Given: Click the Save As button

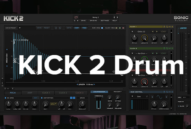Looking at the screenshot, I should pyautogui.click(x=93, y=20).
